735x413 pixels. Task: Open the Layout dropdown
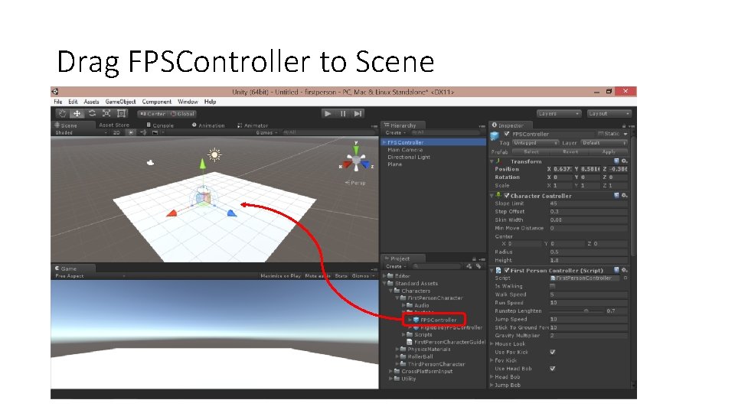coord(609,114)
